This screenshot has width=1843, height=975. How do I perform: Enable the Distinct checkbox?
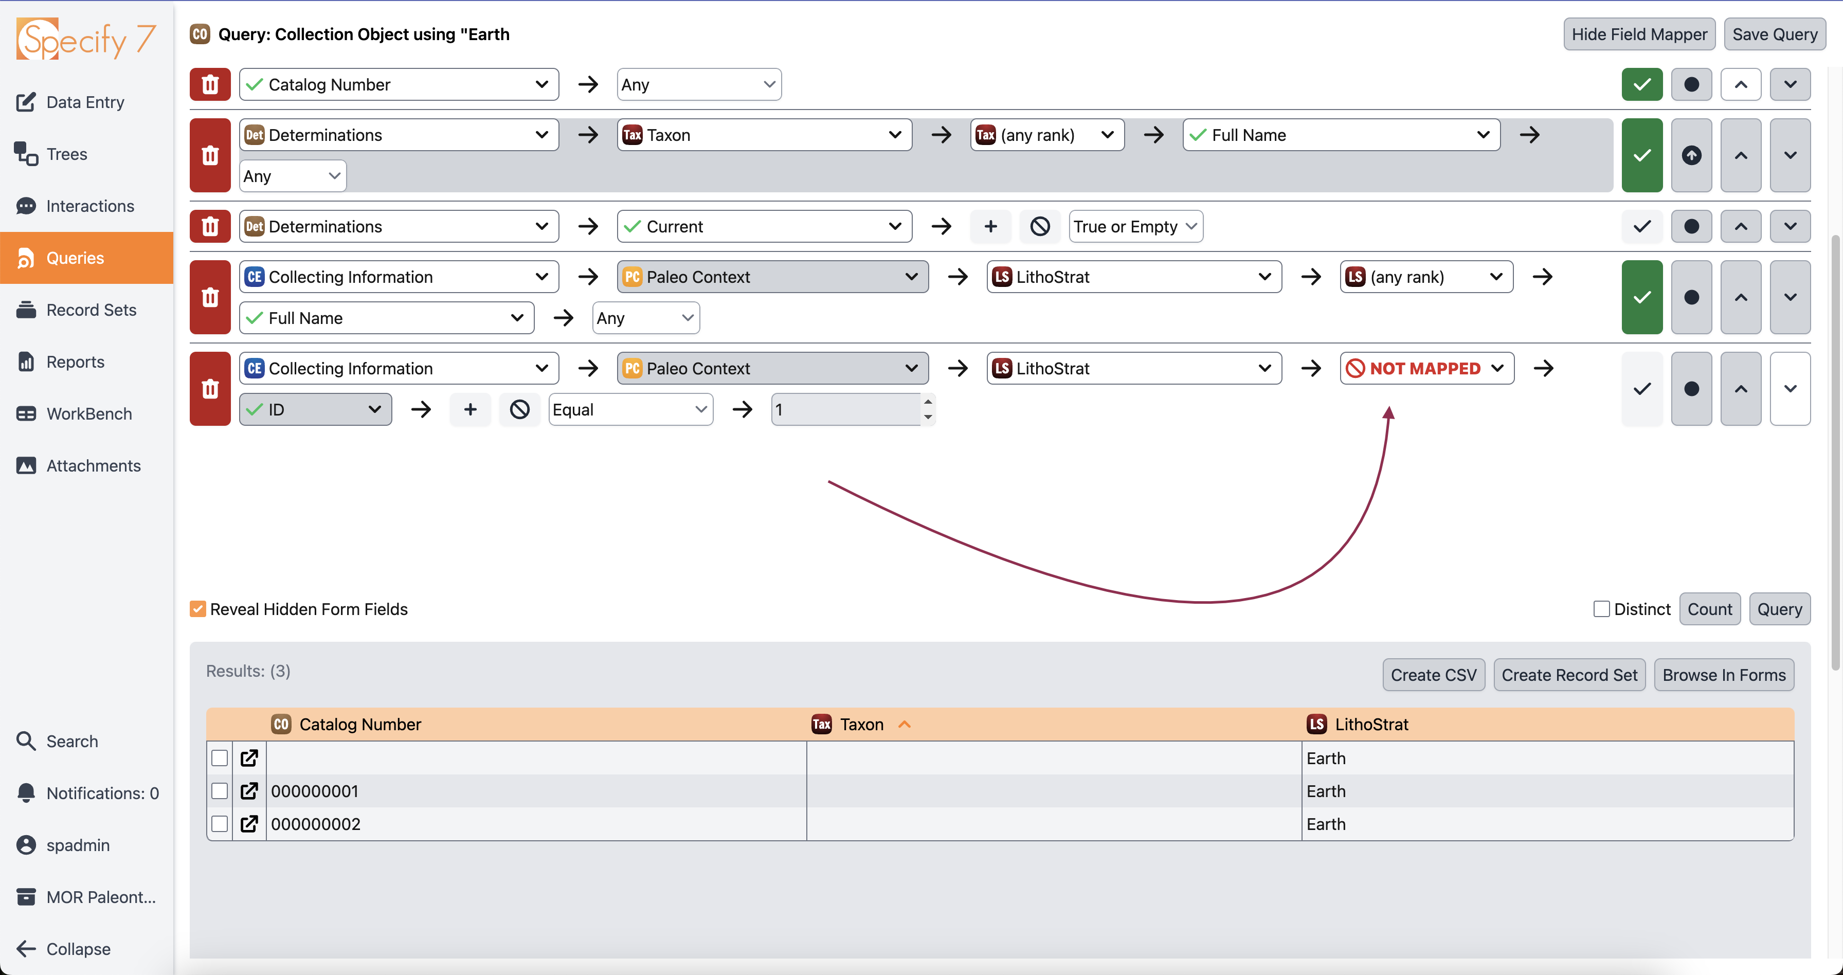1601,609
